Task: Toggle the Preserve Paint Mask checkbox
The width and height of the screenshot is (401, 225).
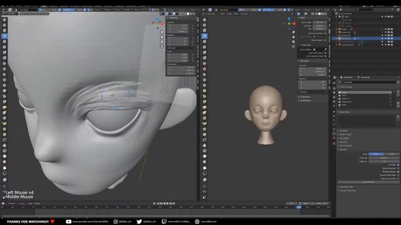Action: tap(398, 175)
